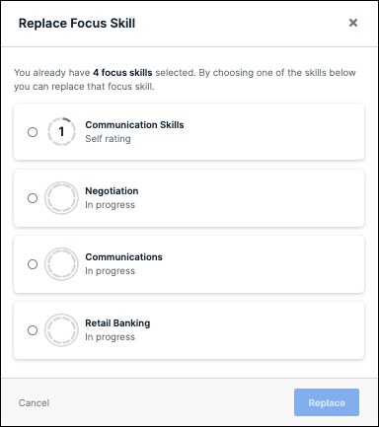
Task: Click the blue Replace button
Action: click(327, 402)
